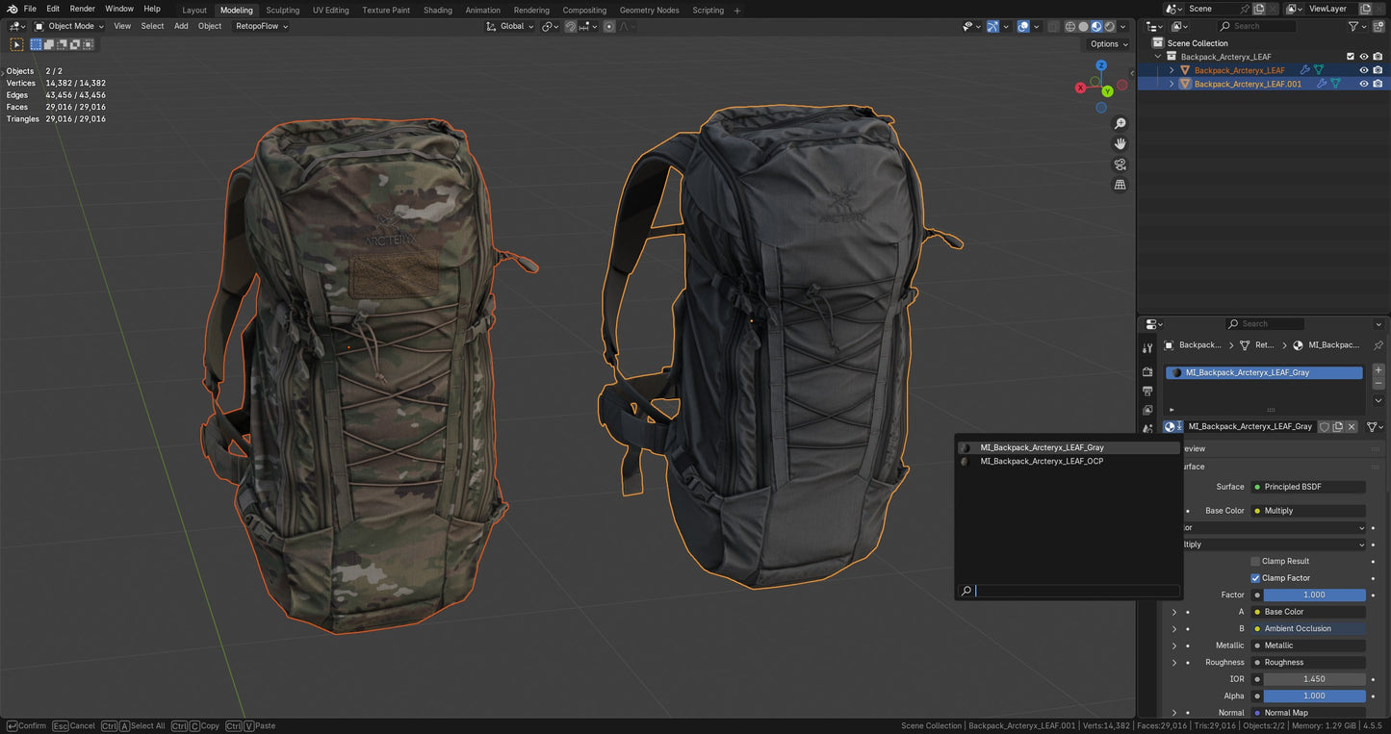Screen dimensions: 1391x734
Task: Toggle Show Gizmo in viewport header
Action: [992, 26]
